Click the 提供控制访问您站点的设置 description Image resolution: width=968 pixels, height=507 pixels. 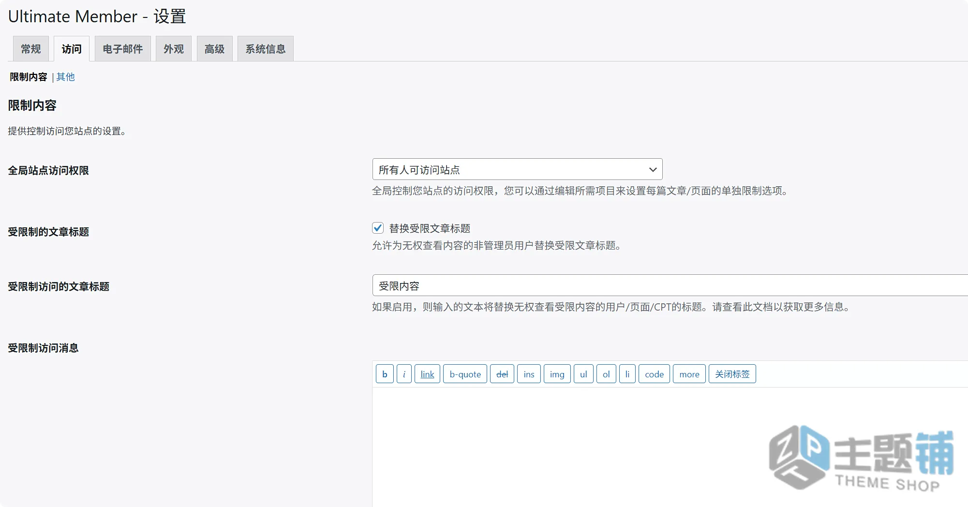click(x=68, y=131)
